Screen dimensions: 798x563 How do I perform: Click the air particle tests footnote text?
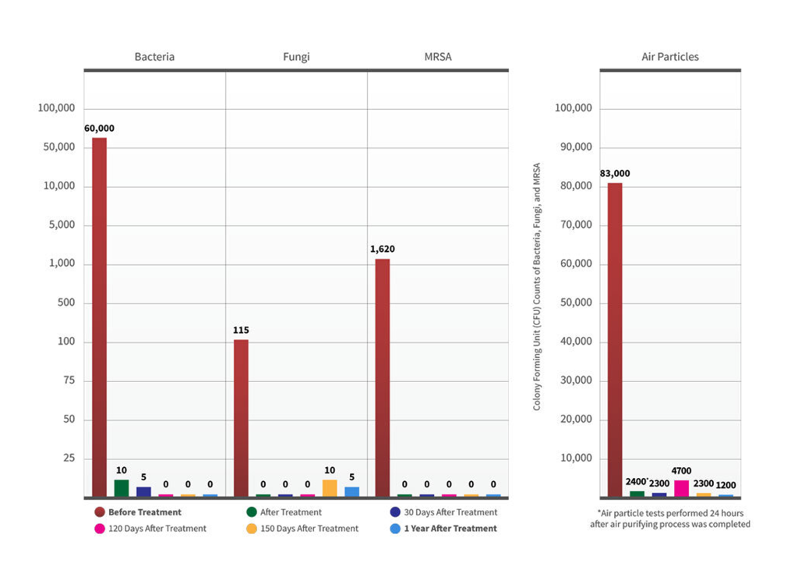tap(670, 519)
